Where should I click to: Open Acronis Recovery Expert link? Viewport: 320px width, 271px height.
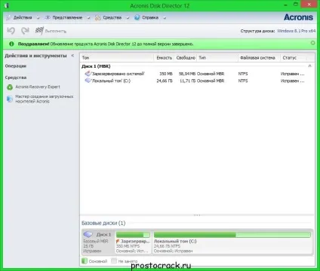tap(38, 87)
